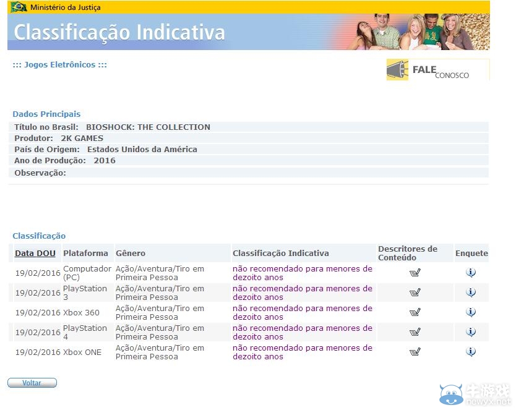Open content descriptors for Xbox 360 row

[x=415, y=312]
